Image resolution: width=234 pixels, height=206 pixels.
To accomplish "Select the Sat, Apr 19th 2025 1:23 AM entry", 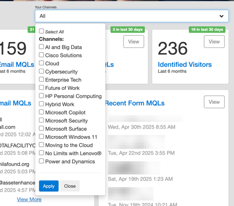I will point(140,179).
